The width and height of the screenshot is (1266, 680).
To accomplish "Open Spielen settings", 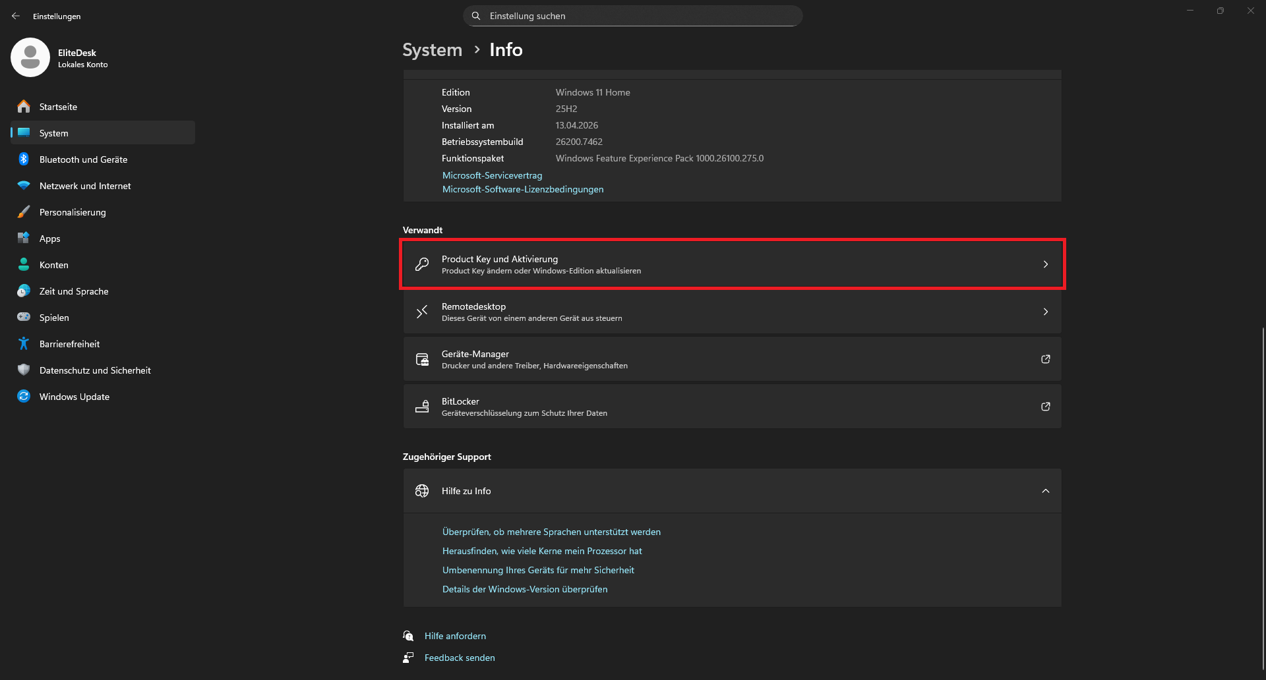I will [x=103, y=317].
